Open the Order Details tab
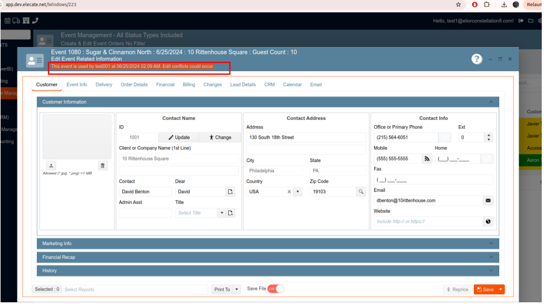The height and width of the screenshot is (304, 544). (134, 85)
